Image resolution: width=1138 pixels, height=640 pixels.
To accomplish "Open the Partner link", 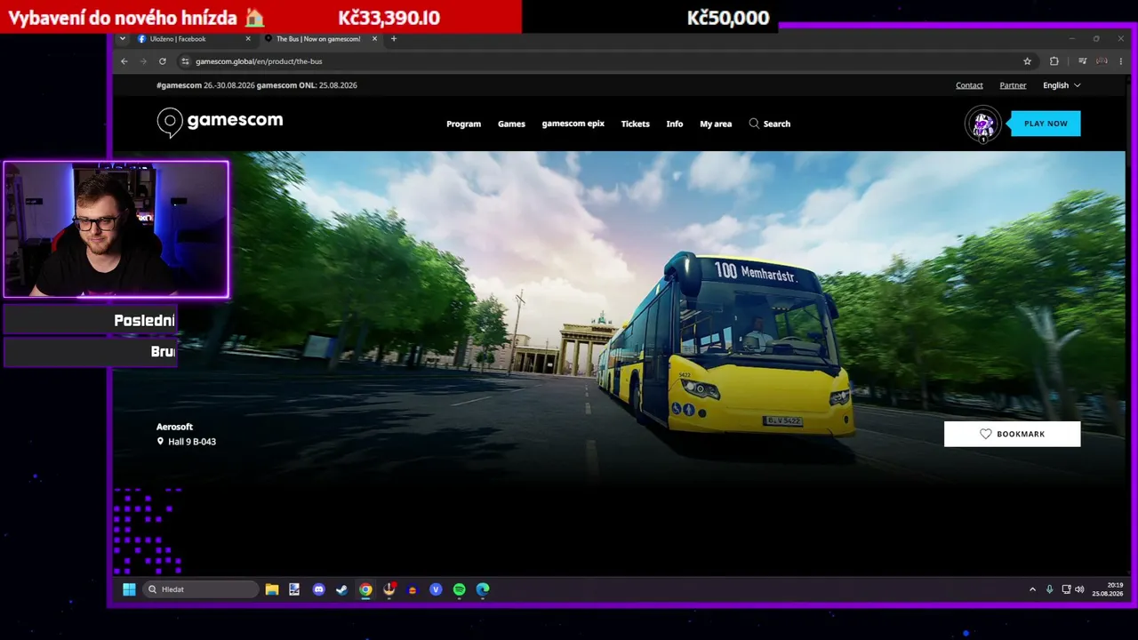I will [x=1013, y=85].
